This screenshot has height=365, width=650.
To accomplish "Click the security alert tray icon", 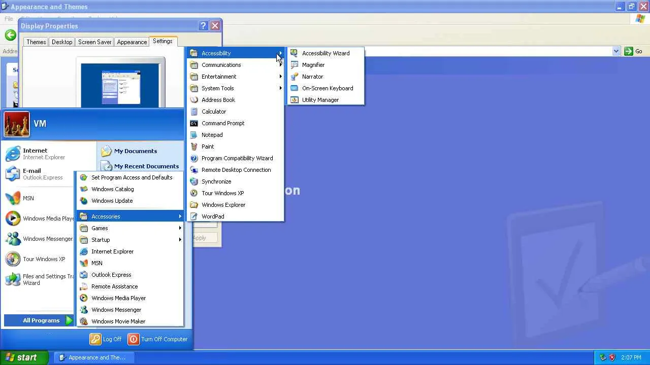I will click(612, 357).
